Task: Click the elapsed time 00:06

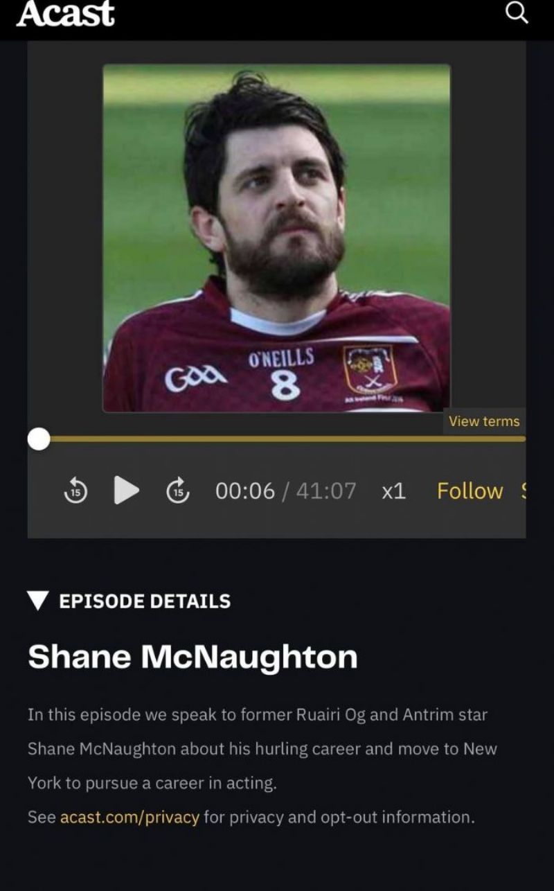Action: [245, 491]
